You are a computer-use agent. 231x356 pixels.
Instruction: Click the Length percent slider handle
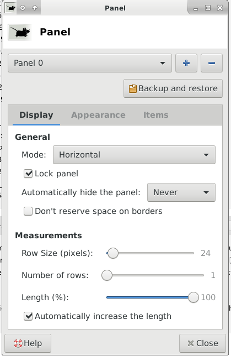tap(193, 297)
